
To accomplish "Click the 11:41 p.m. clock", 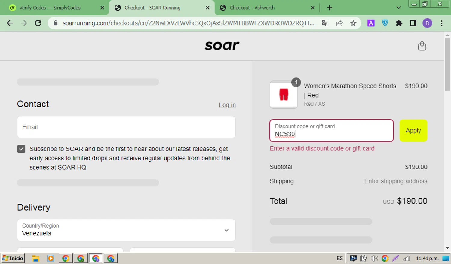I will (x=427, y=258).
